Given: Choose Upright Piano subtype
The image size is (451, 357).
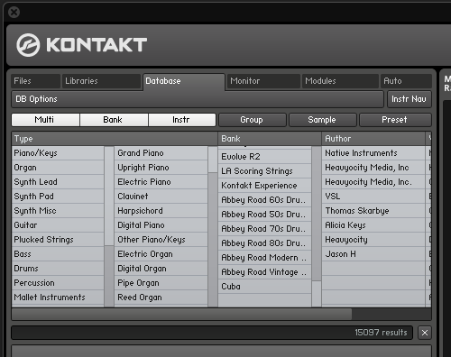Looking at the screenshot, I should 161,168.
